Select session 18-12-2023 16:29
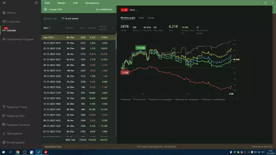Image resolution: width=276 pixels, height=155 pixels. [x=78, y=76]
